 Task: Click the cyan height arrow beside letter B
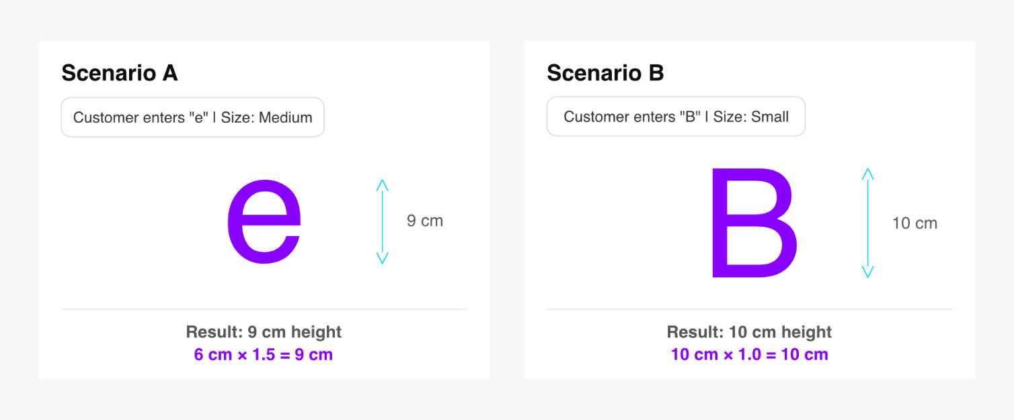tap(868, 223)
